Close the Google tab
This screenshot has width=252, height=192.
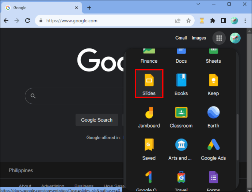point(76,8)
